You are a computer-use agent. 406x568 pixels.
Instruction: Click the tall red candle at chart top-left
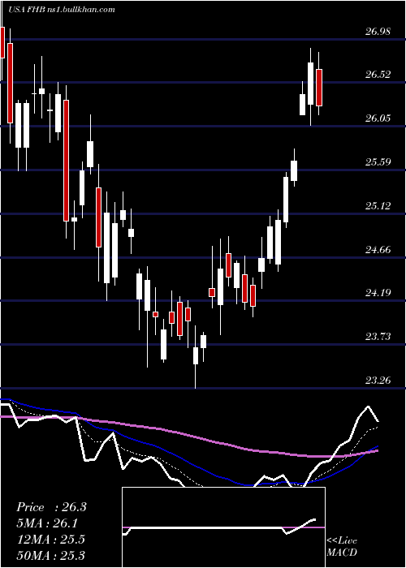point(10,83)
